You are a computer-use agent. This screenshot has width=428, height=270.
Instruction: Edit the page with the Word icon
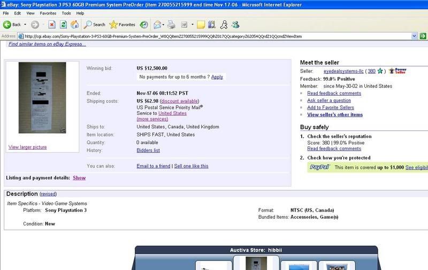click(x=184, y=25)
